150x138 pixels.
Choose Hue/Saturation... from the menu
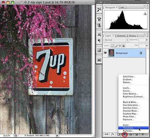pos(133,105)
